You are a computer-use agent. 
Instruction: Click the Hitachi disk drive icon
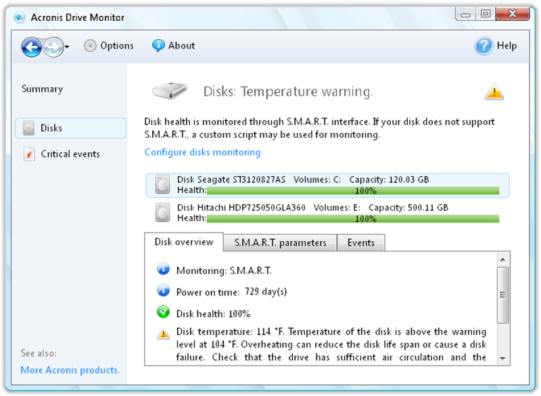coord(162,212)
